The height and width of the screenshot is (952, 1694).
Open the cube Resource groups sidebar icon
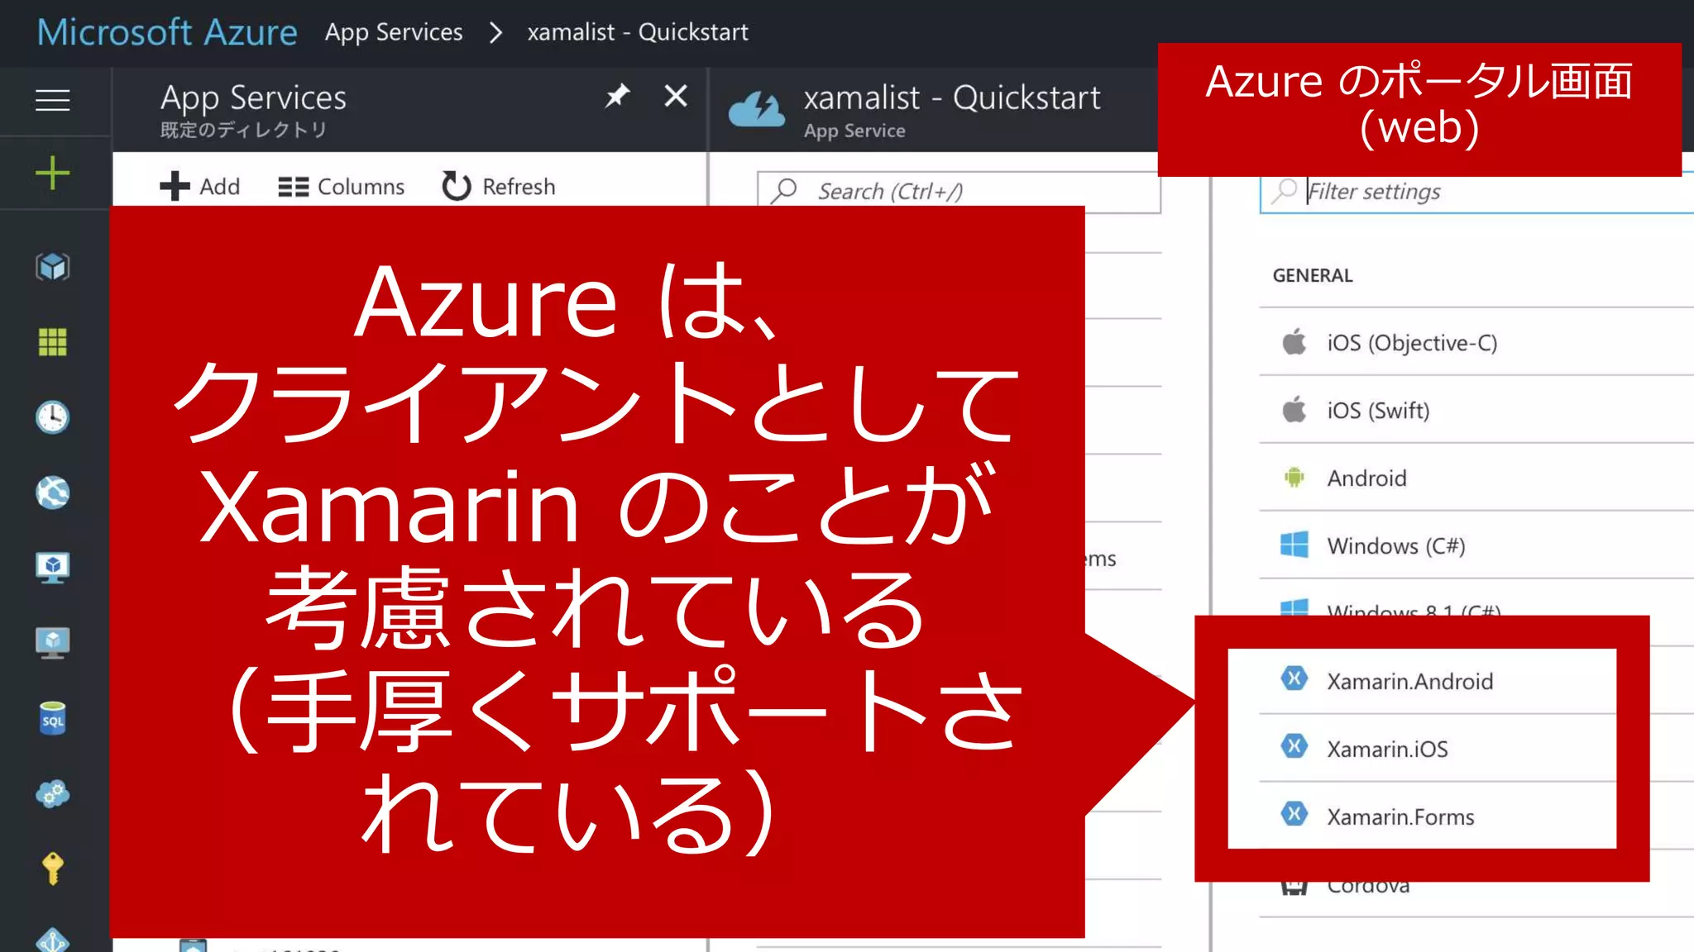click(52, 267)
